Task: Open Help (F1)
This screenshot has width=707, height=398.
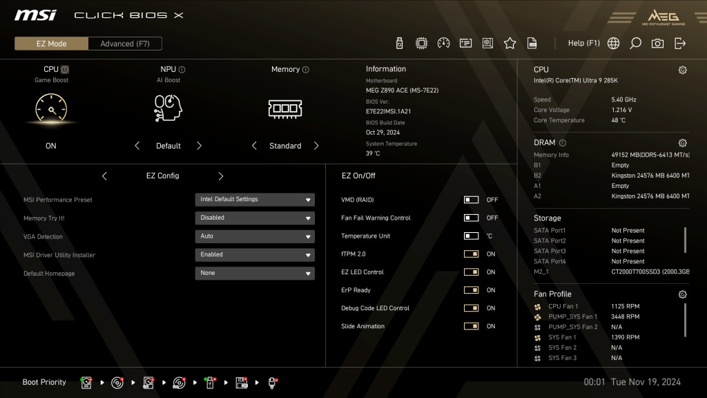Action: (584, 44)
